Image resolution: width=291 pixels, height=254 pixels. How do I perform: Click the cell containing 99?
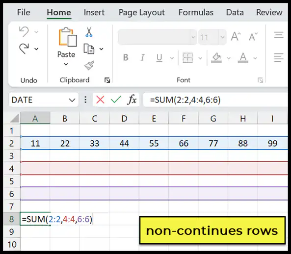click(x=272, y=143)
